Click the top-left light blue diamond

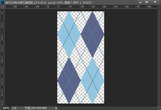[x=69, y=35]
